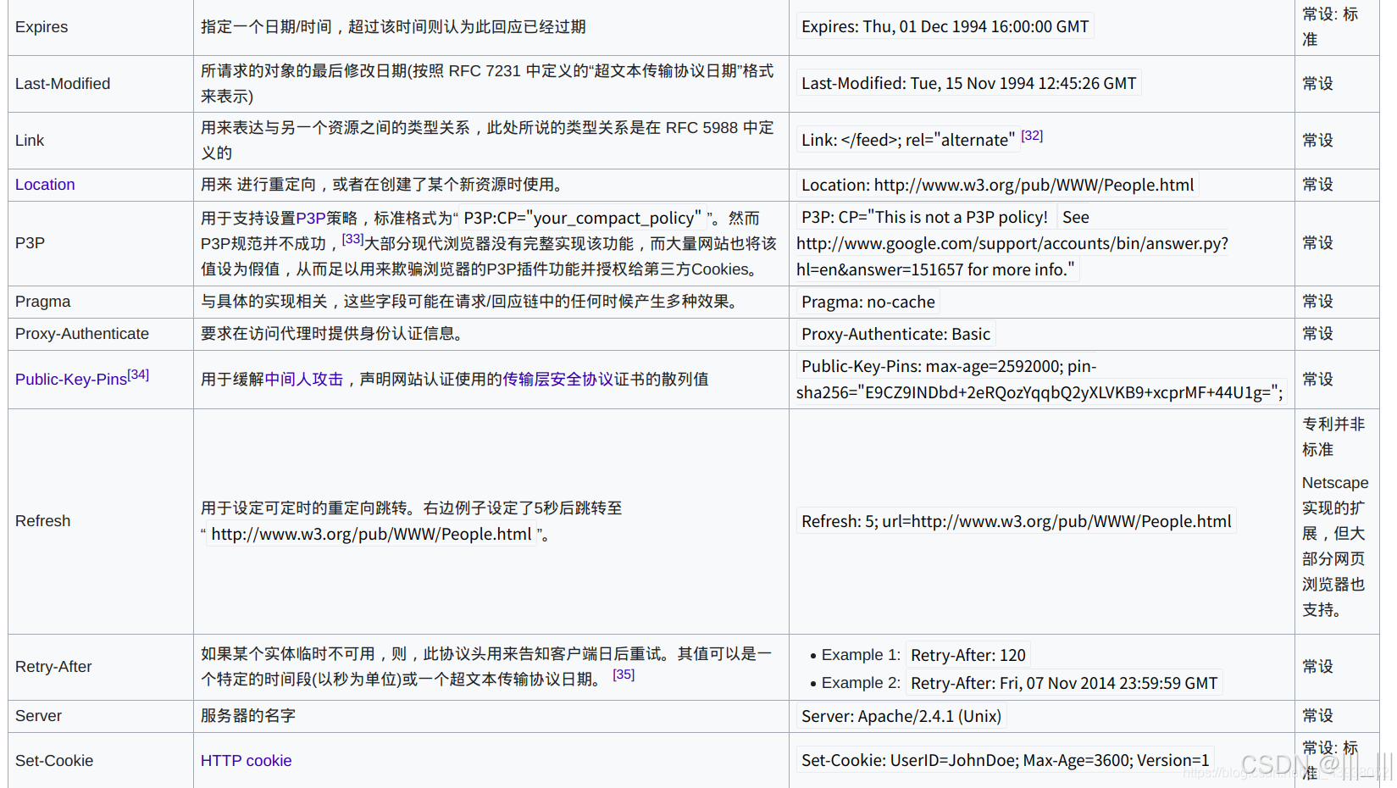Viewport: 1397px width, 788px height.
Task: Click the Retry-After: 120 example
Action: click(968, 655)
